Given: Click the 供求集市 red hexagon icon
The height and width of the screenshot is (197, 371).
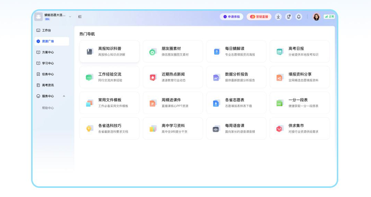Looking at the screenshot, I should coord(279,128).
